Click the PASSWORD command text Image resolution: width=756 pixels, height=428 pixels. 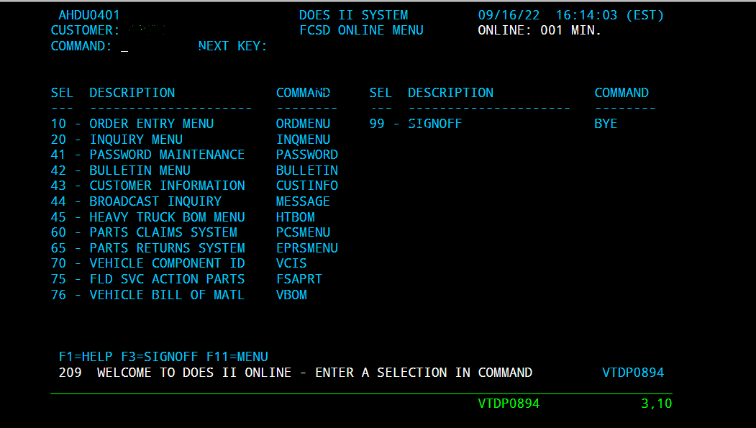(306, 155)
